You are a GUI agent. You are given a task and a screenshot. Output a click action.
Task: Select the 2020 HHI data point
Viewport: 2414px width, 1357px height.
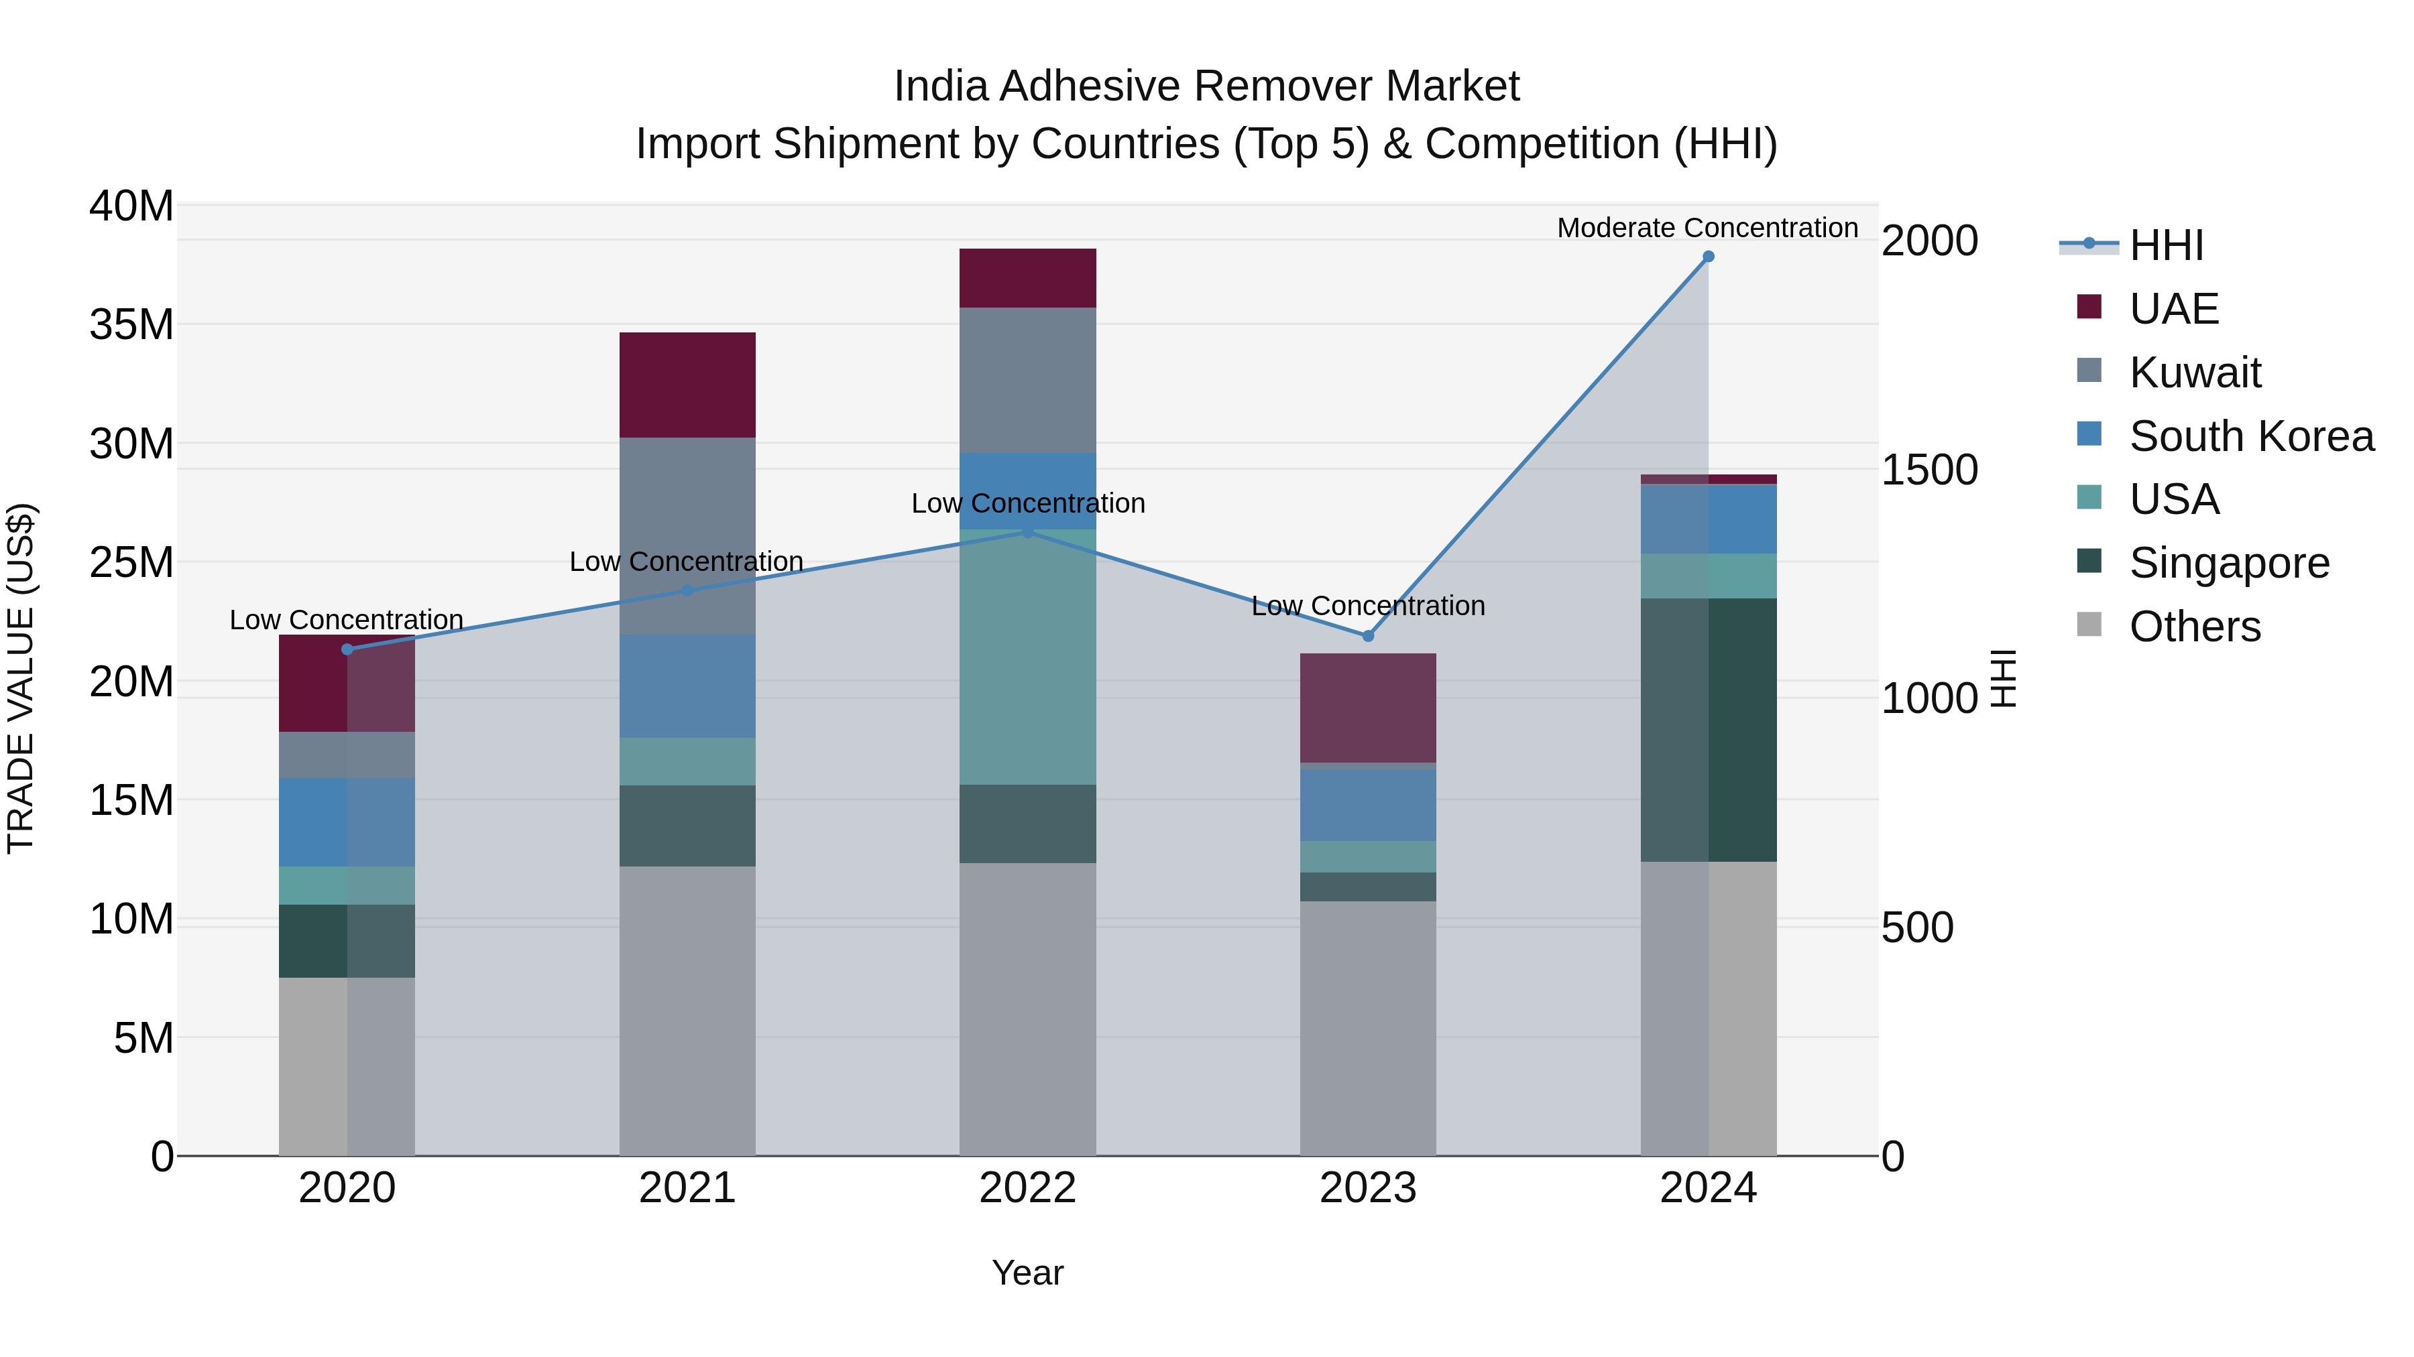pyautogui.click(x=347, y=649)
